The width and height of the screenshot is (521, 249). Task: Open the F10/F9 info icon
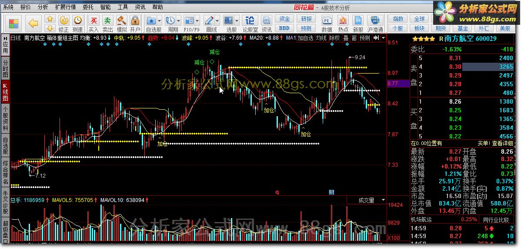pyautogui.click(x=189, y=20)
